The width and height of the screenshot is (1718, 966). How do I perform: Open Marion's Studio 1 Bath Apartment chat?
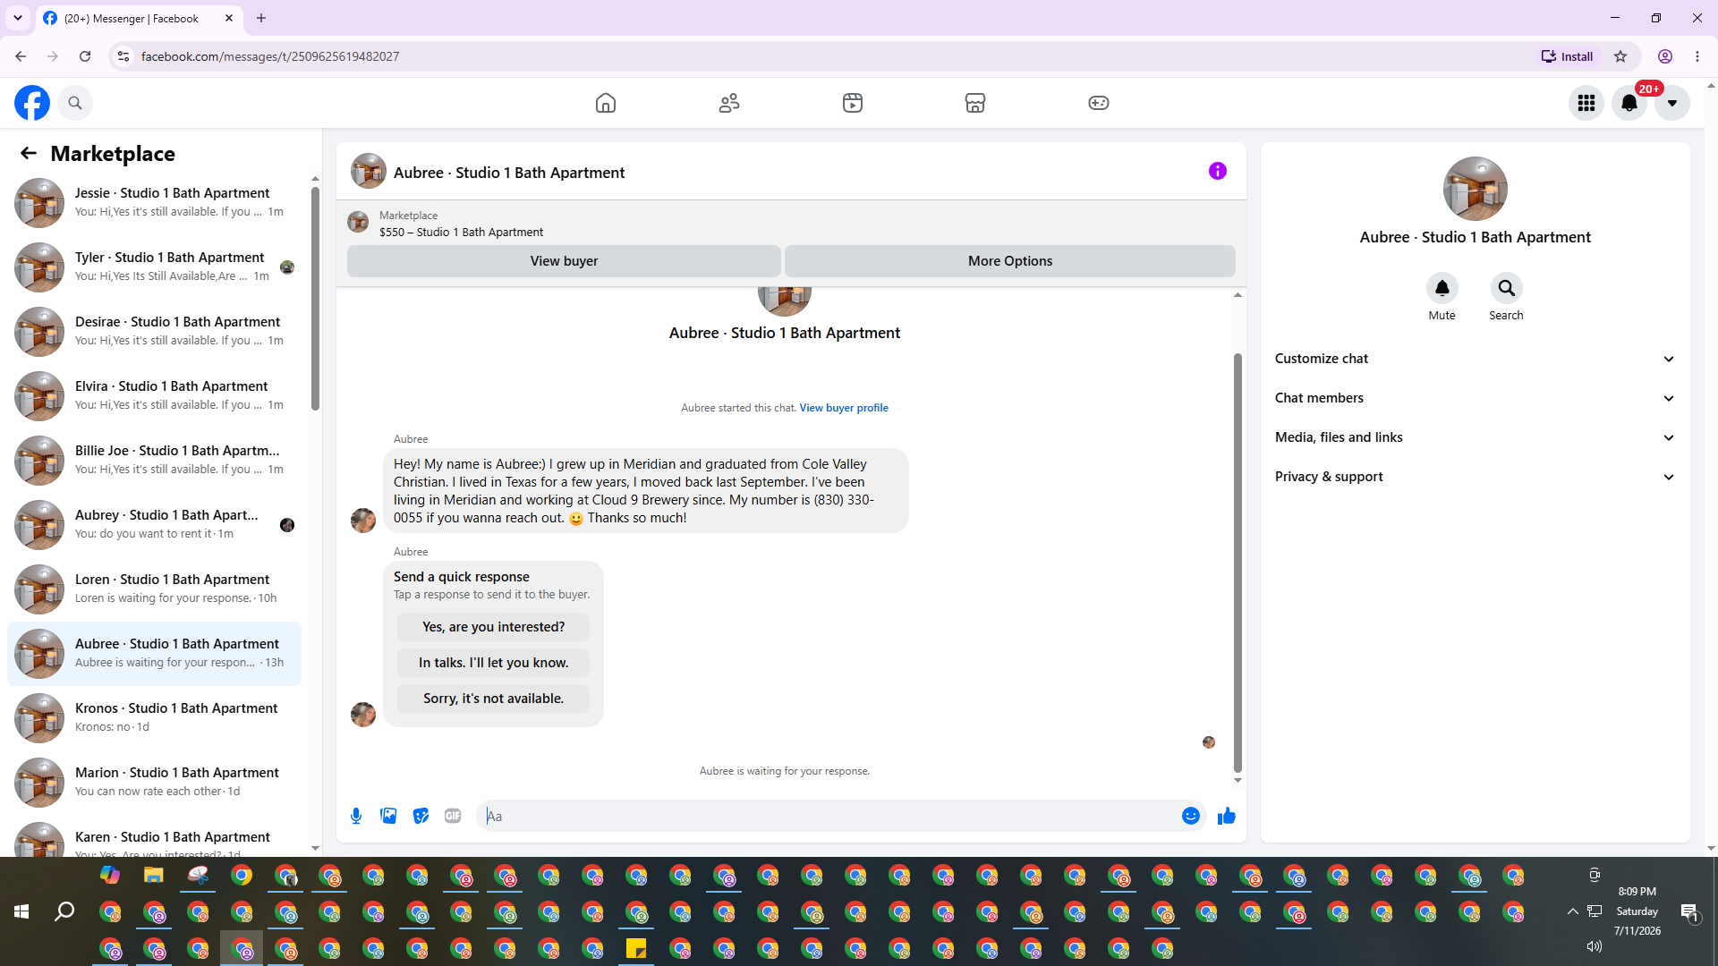[x=155, y=783]
